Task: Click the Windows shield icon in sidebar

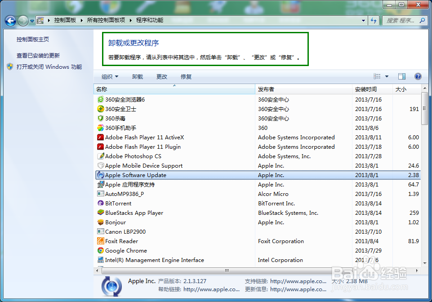Action: (10, 67)
